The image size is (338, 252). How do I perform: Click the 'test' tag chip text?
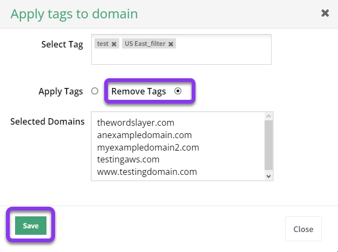tap(103, 44)
